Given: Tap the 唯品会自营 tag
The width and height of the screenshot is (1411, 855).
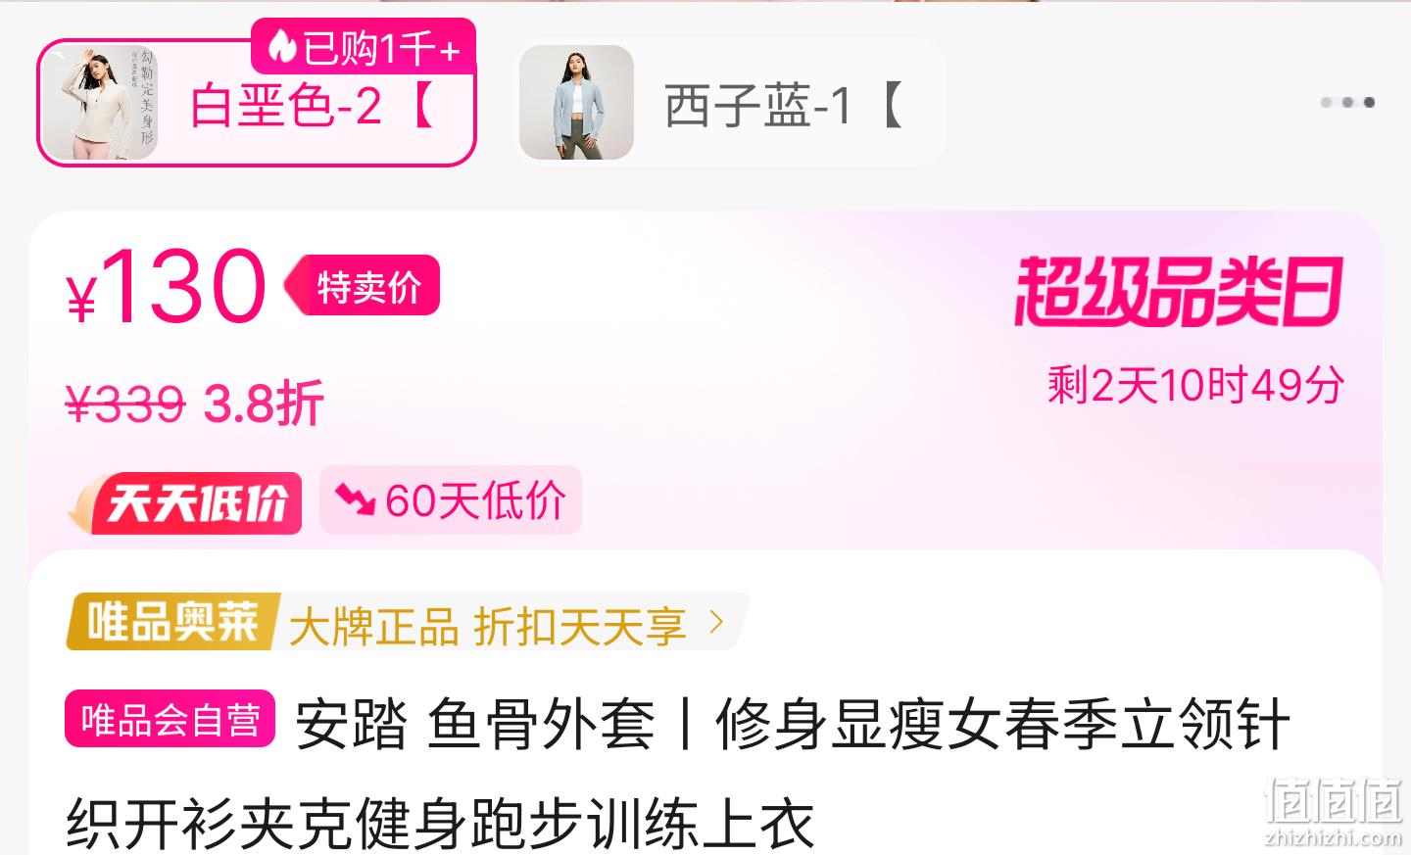Looking at the screenshot, I should pyautogui.click(x=170, y=720).
